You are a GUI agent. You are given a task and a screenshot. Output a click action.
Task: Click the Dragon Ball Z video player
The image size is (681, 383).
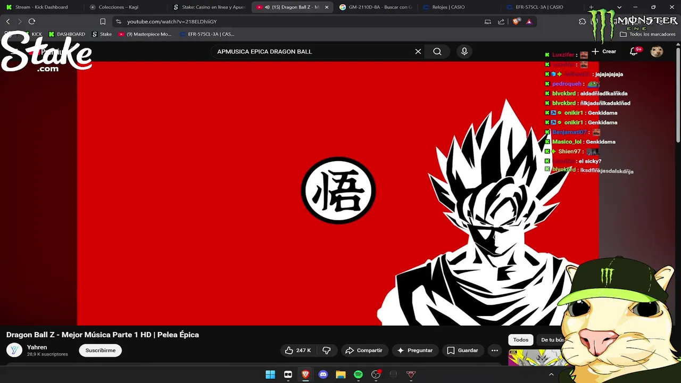point(338,193)
